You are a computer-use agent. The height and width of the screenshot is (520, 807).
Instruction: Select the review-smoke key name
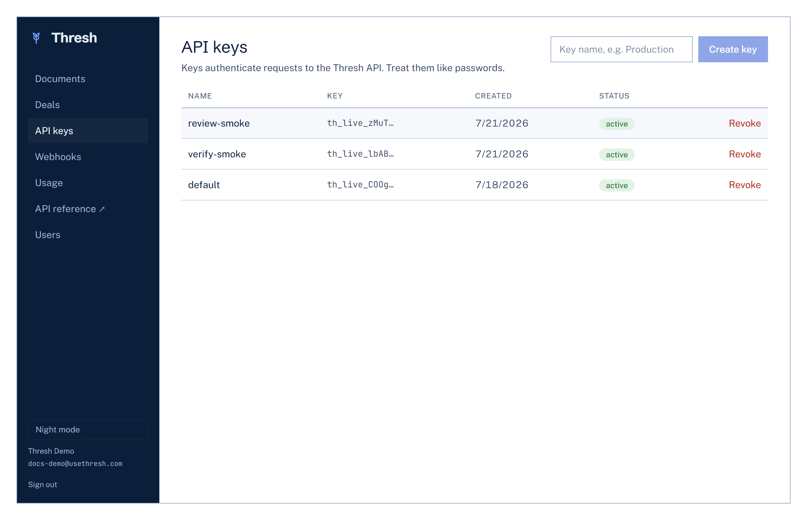[x=219, y=123]
